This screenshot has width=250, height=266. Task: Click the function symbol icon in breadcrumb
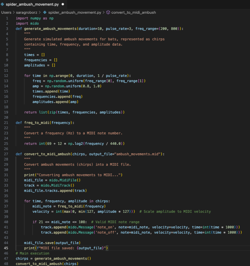click(108, 12)
